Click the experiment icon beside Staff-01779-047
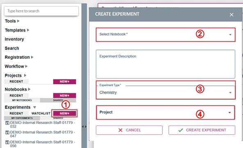 click(x=7, y=132)
